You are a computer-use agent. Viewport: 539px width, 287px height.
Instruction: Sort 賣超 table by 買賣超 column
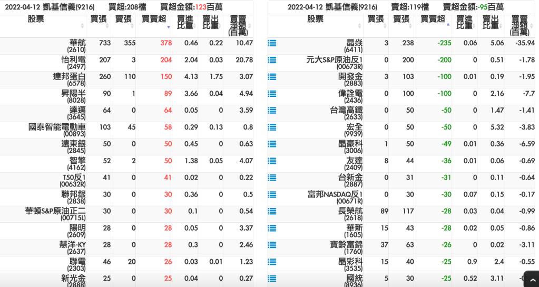[433, 22]
